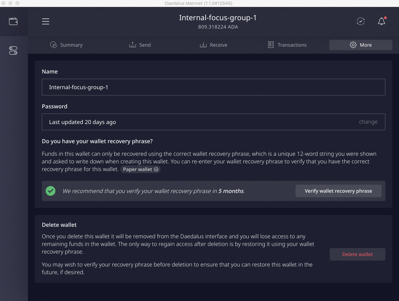Click the change password link
This screenshot has height=301, width=399.
point(368,122)
